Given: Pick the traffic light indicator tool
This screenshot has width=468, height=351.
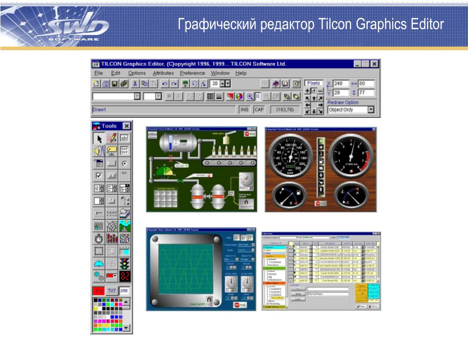Looking at the screenshot, I should click(x=124, y=264).
